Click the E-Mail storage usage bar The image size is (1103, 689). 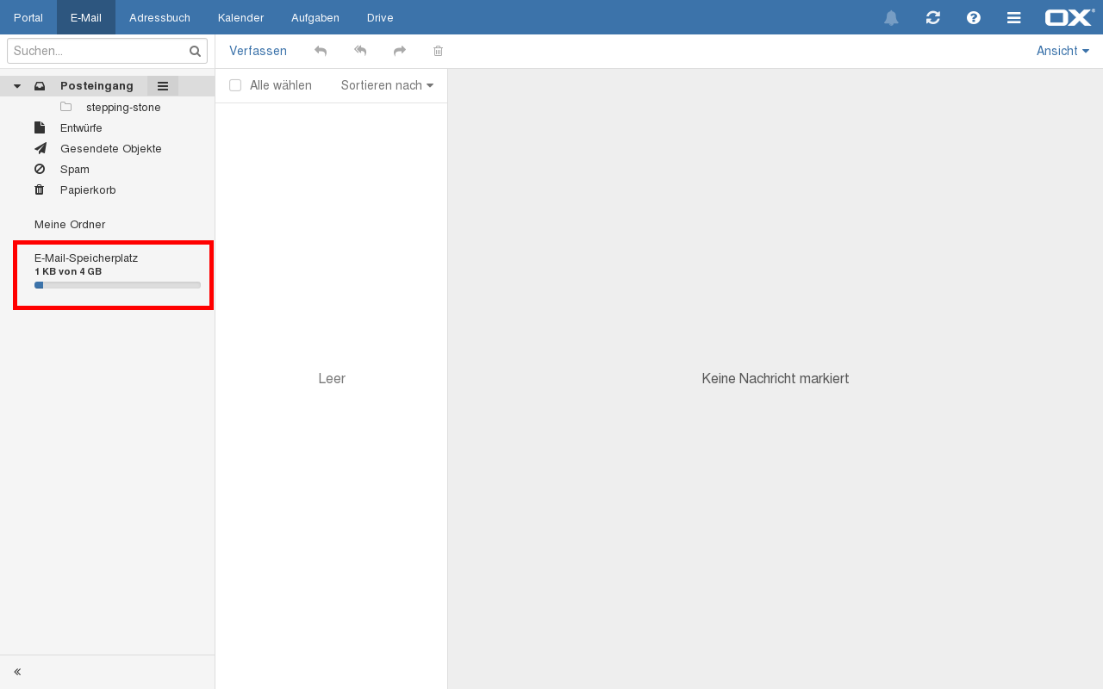pos(117,285)
